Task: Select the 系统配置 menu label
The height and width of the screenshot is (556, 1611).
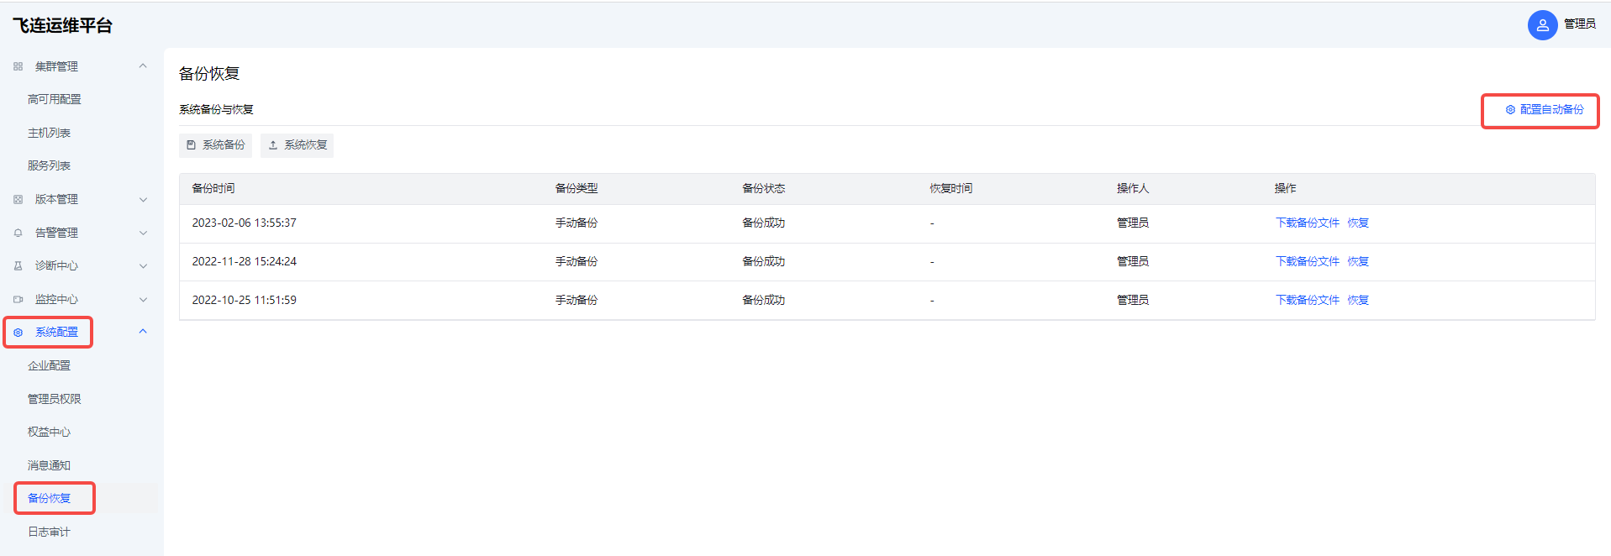Action: pyautogui.click(x=56, y=333)
